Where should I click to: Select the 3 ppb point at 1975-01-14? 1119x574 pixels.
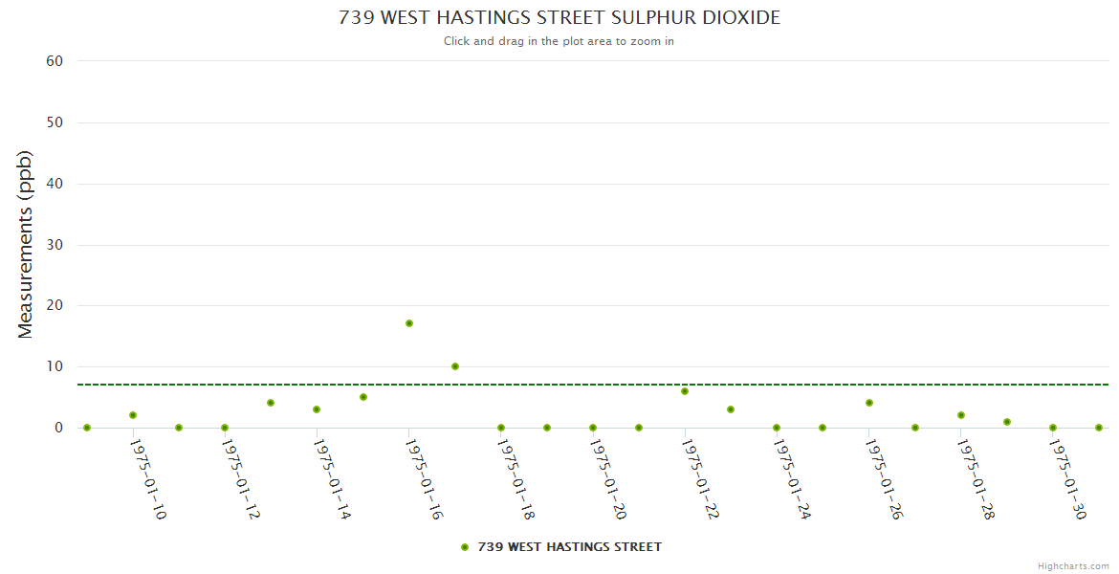point(317,409)
